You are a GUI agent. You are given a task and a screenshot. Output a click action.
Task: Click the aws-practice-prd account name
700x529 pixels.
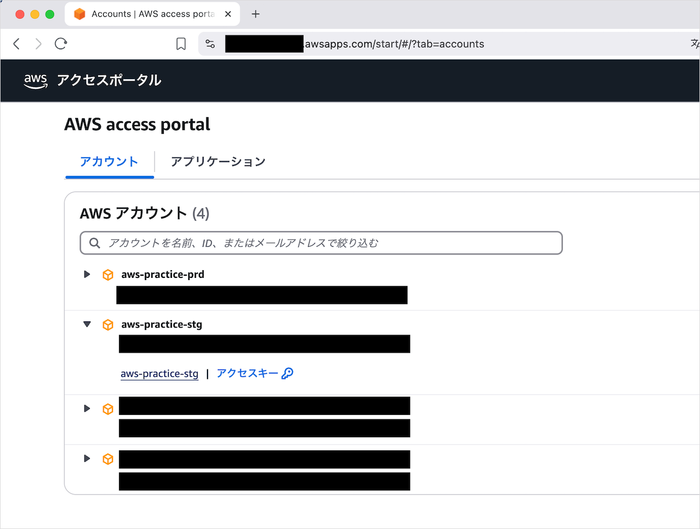point(163,275)
